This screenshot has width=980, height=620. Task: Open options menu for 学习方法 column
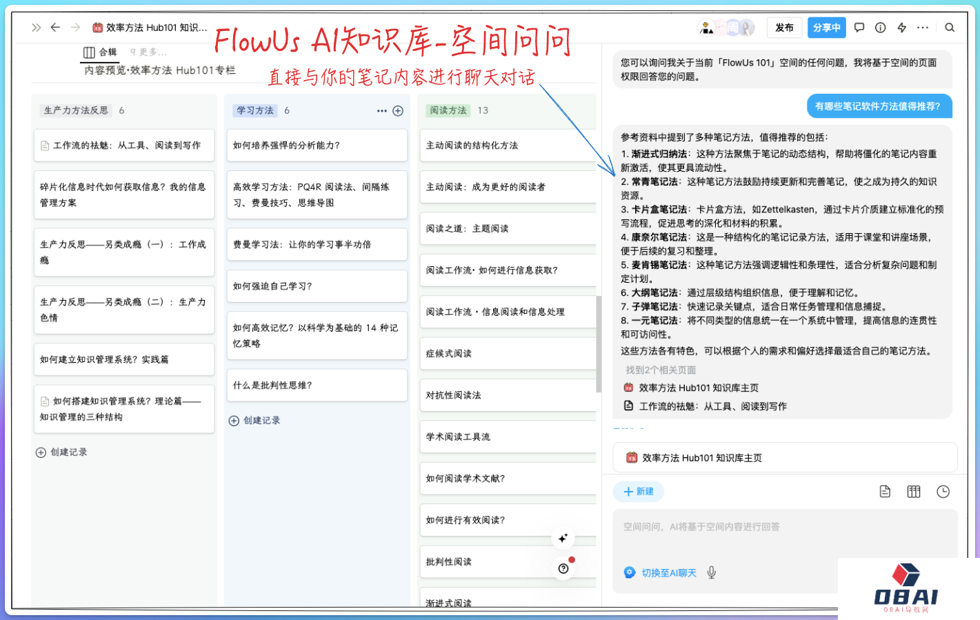(382, 111)
